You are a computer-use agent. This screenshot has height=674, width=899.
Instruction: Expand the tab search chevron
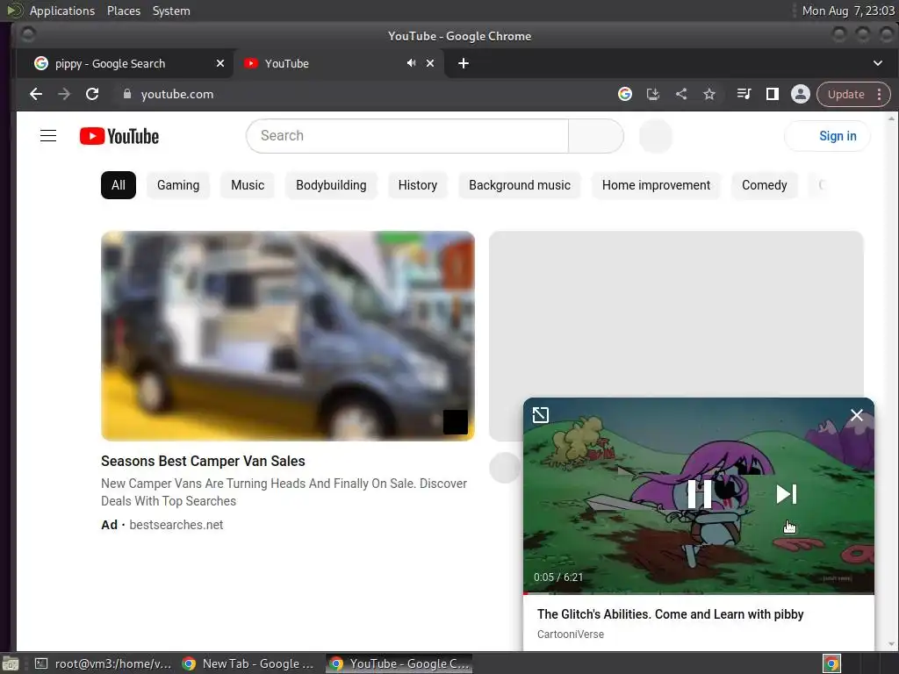point(878,63)
